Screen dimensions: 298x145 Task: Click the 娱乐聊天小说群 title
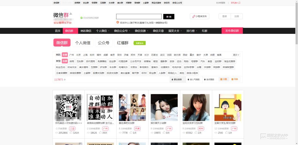click(158, 123)
